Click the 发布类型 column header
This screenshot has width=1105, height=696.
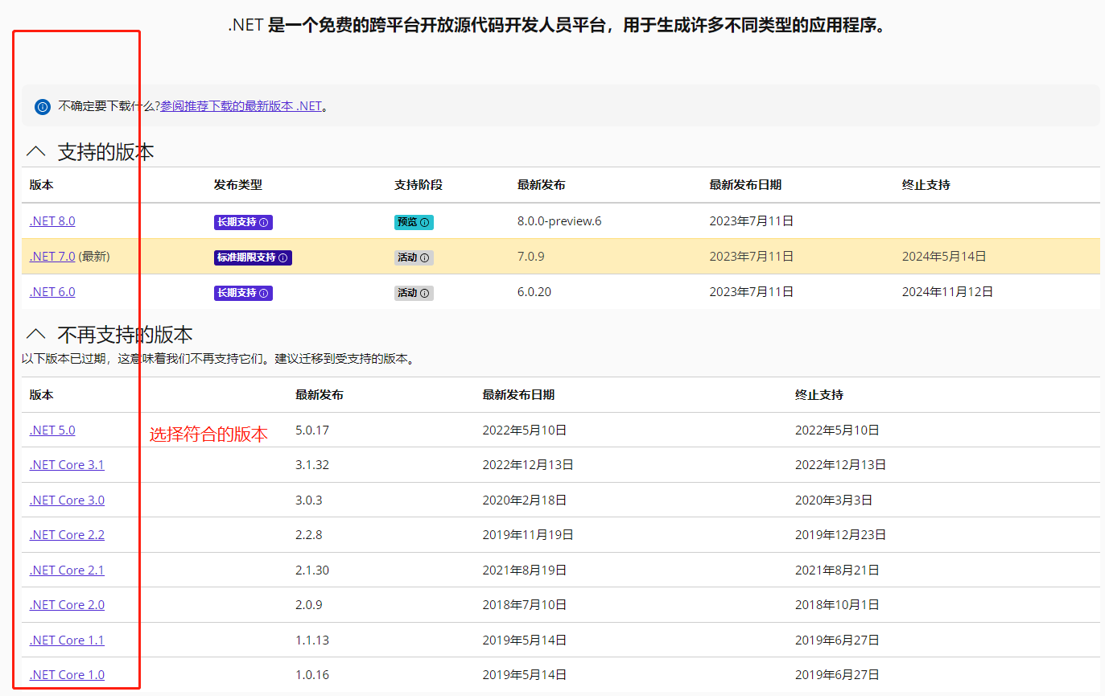click(238, 185)
